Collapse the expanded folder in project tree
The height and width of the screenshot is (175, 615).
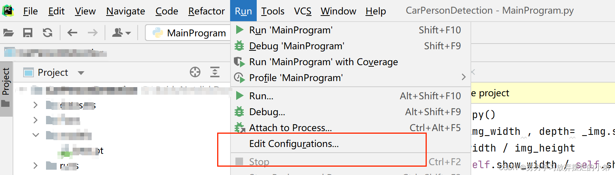click(x=36, y=135)
